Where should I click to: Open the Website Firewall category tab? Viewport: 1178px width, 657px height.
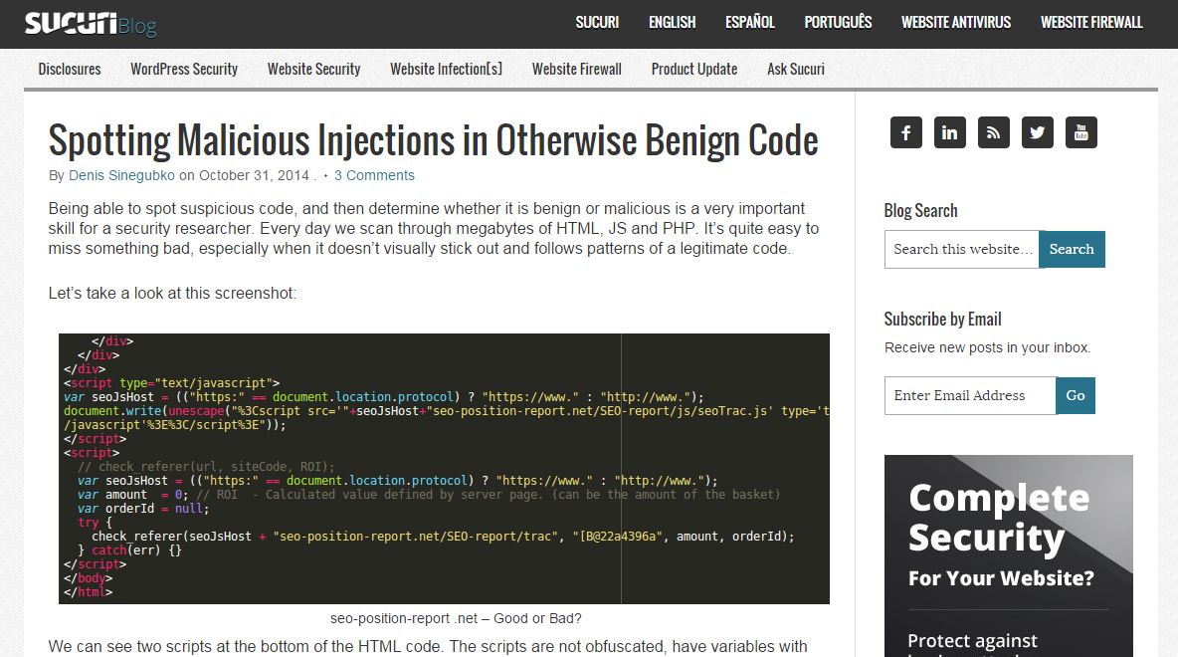[577, 69]
